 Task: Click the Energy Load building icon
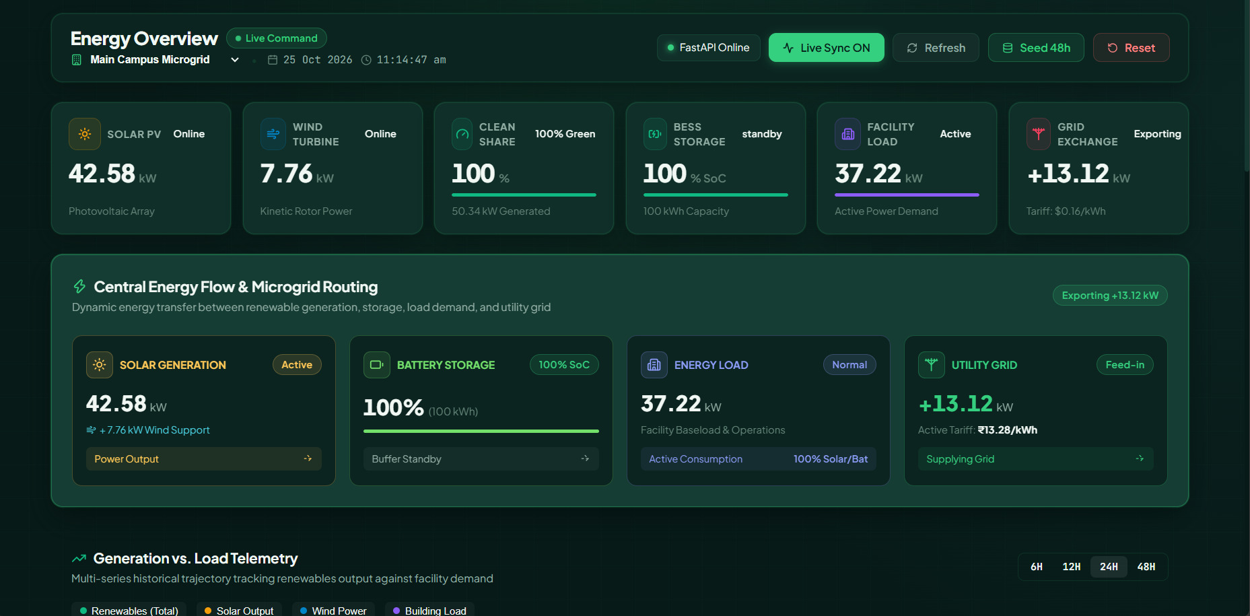click(x=654, y=365)
